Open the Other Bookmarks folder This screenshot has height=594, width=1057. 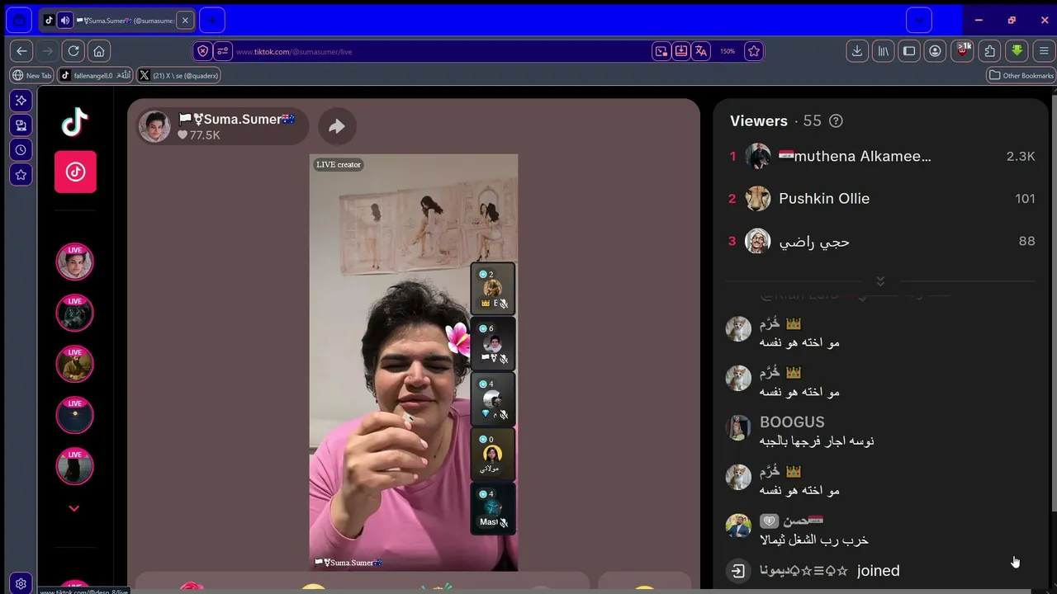pos(1021,75)
